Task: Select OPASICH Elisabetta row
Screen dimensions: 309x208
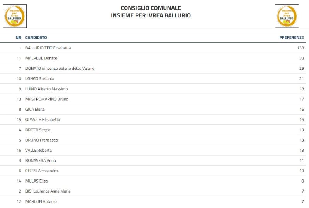Action: click(x=42, y=120)
